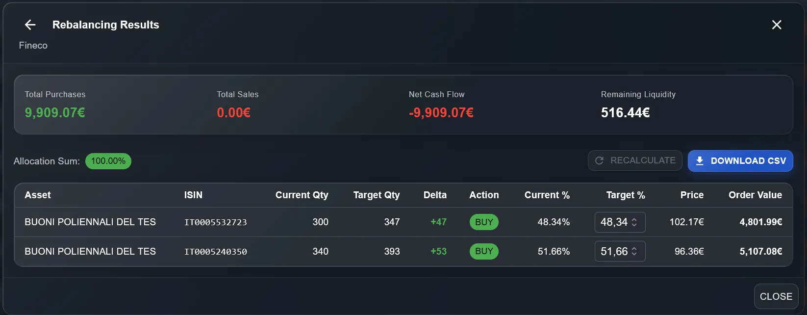Screen dimensions: 807x315
Task: Click the stepper arrows on 51,66 target
Action: 634,251
